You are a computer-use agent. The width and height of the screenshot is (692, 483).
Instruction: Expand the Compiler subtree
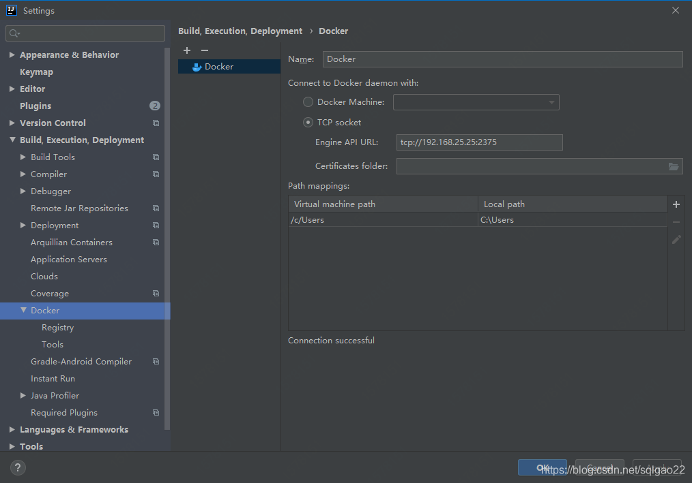[23, 174]
